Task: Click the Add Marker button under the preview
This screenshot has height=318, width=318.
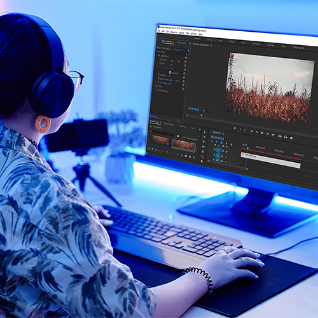Action: 235,128
